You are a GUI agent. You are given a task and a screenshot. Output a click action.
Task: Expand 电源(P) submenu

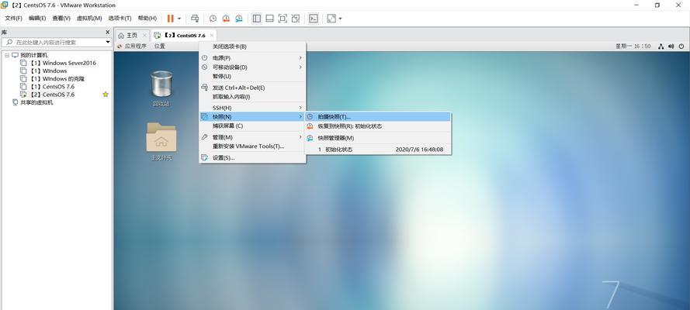click(x=252, y=58)
